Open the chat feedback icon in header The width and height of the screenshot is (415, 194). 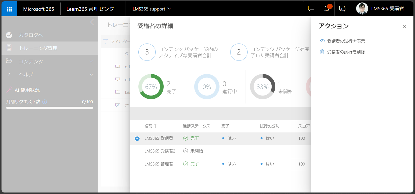click(x=311, y=9)
